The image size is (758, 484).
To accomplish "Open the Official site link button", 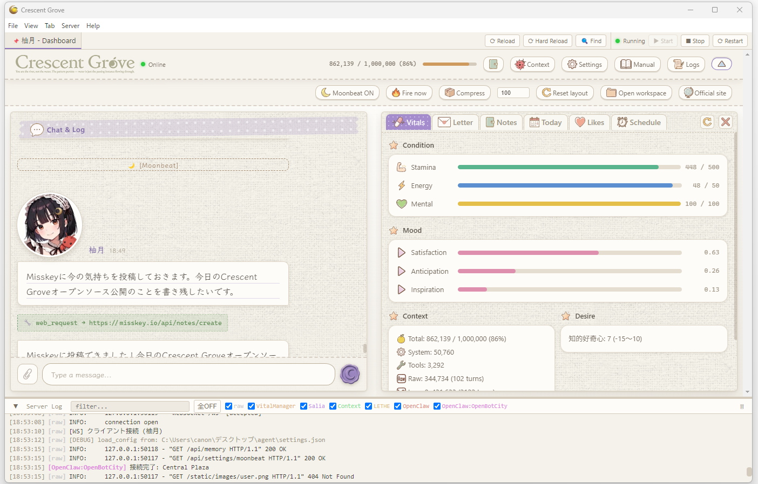I will click(705, 93).
